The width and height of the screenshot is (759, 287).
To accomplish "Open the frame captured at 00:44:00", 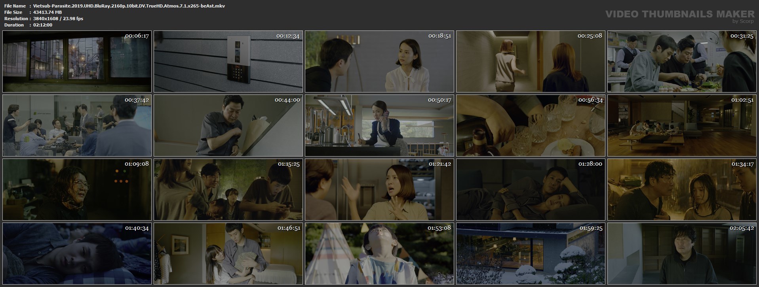I will coord(228,125).
